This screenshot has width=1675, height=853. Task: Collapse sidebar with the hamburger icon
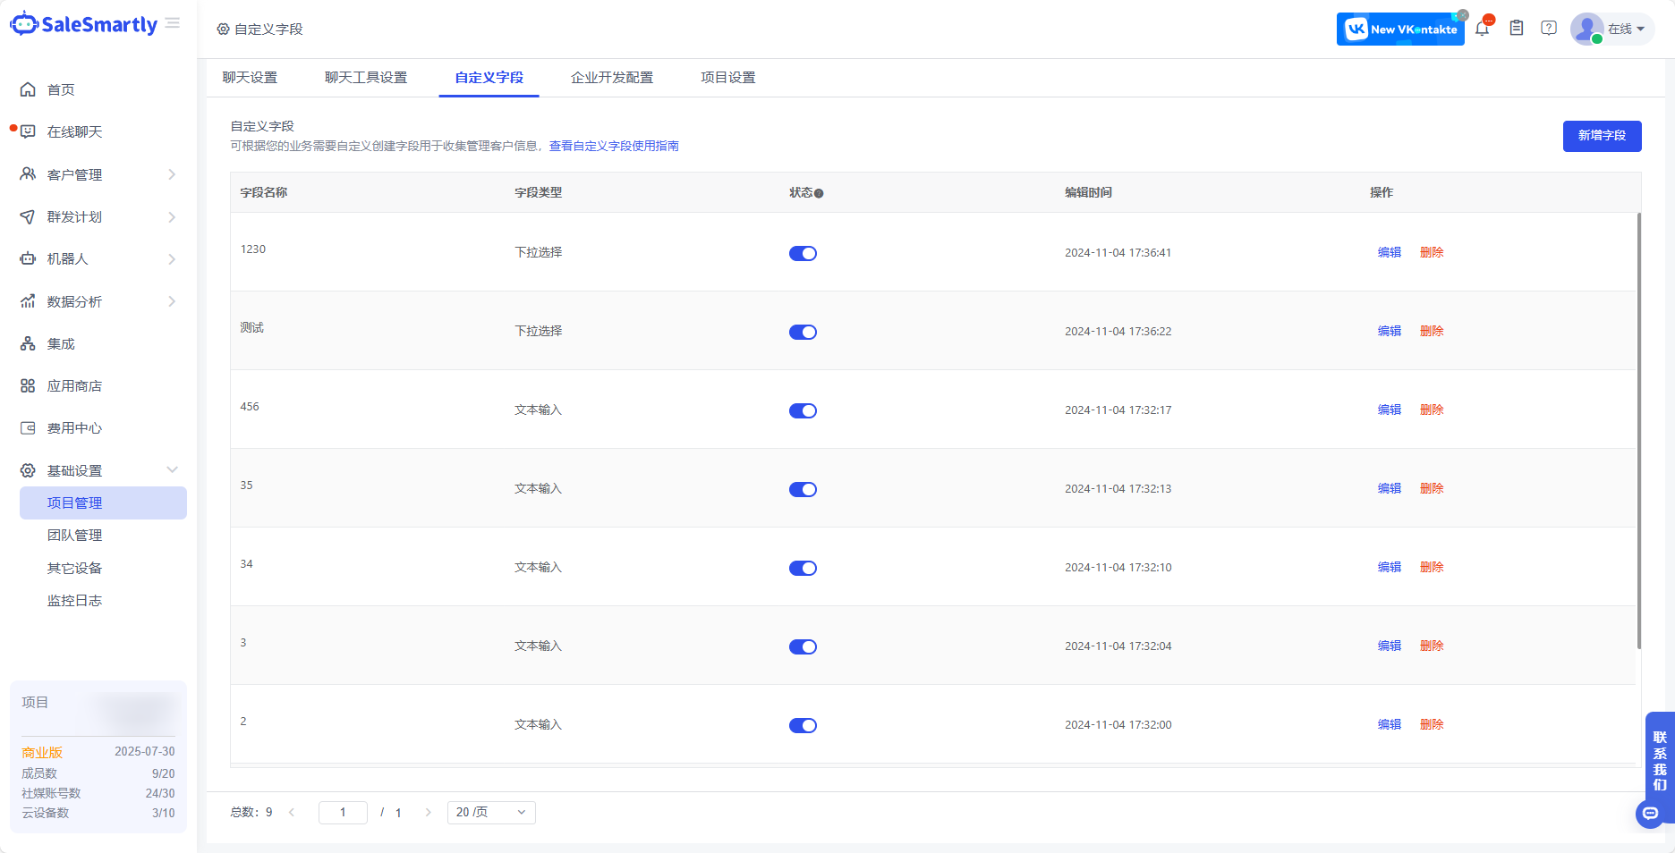coord(173,23)
